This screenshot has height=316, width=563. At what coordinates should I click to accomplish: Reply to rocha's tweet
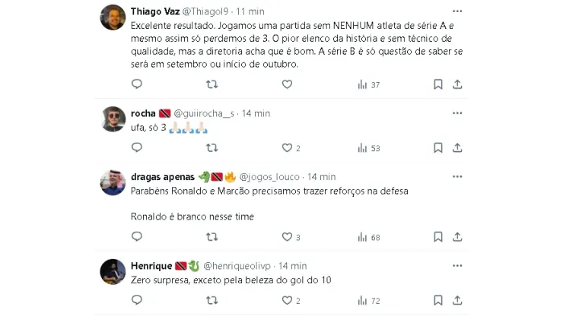pyautogui.click(x=137, y=148)
